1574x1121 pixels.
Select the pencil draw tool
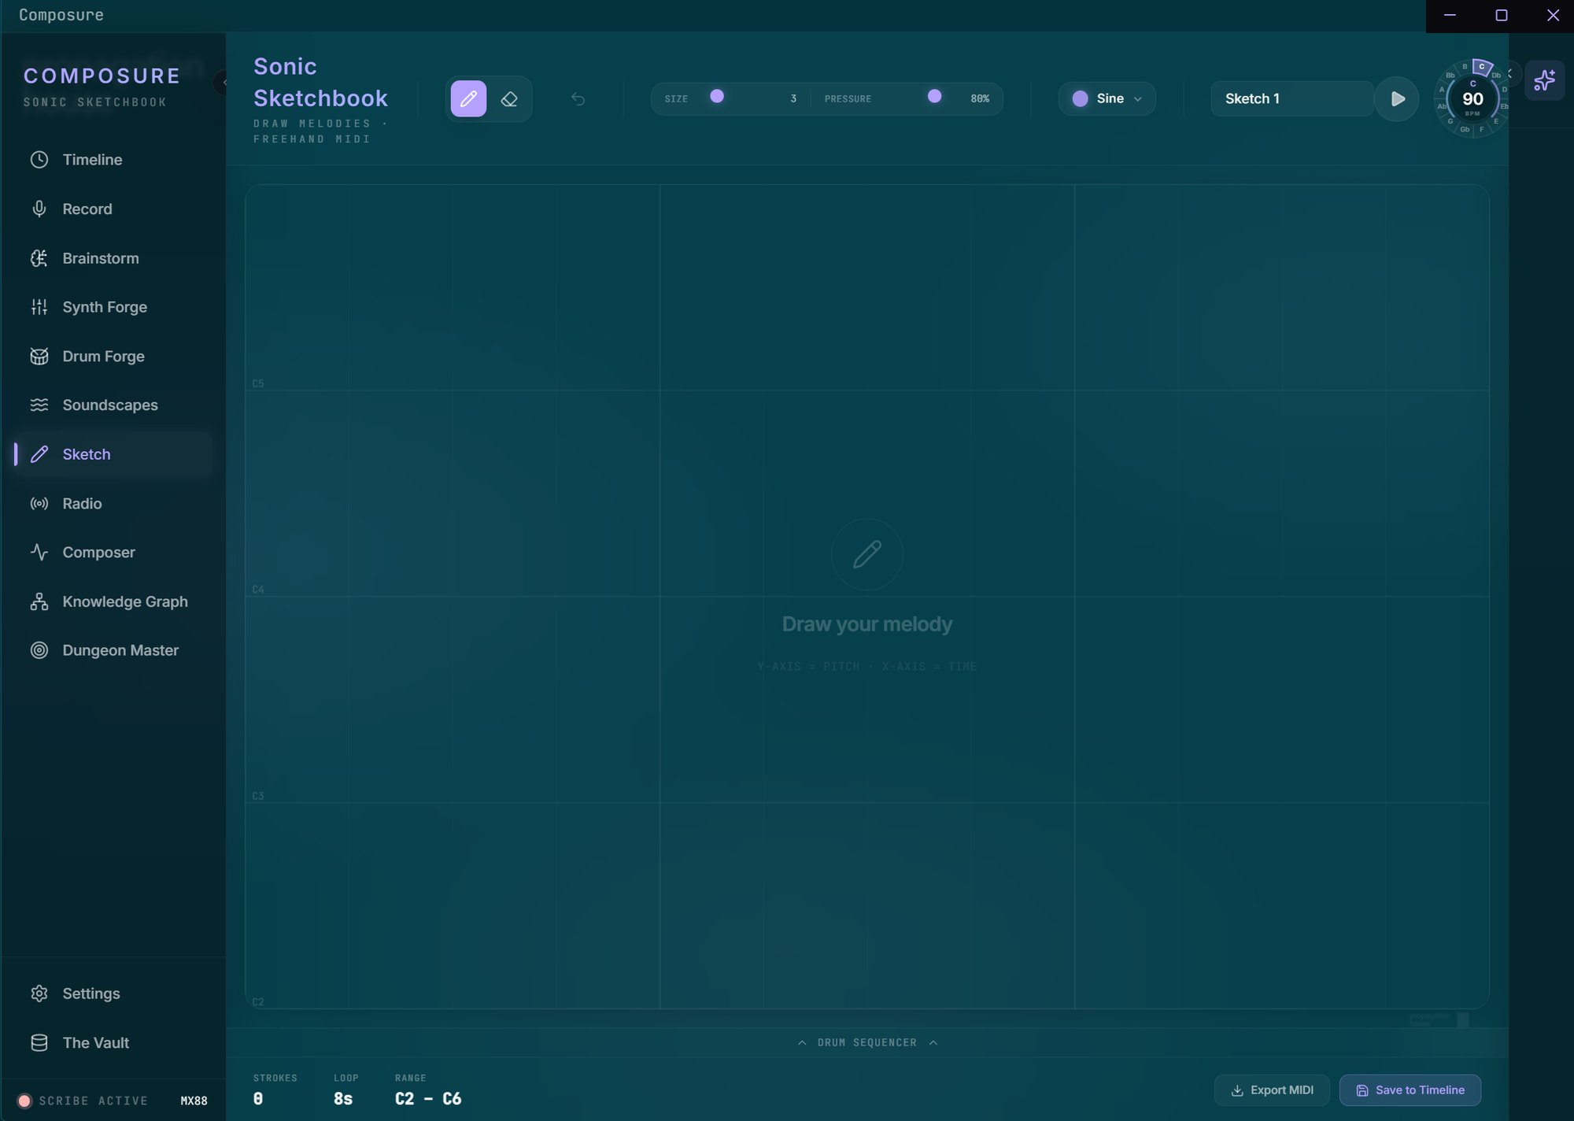click(468, 98)
